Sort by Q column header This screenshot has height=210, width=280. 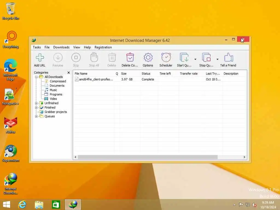click(x=117, y=74)
